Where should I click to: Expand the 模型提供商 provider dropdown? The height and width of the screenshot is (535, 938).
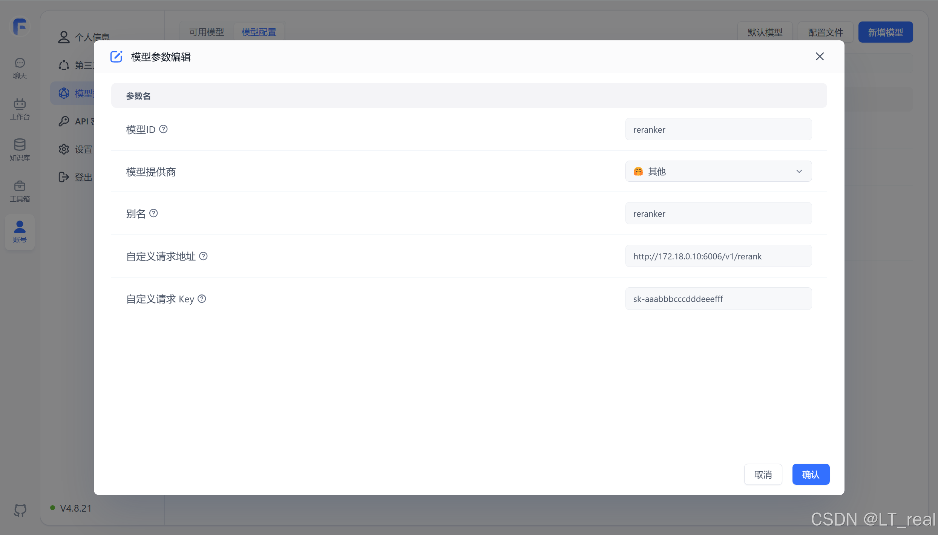coord(718,172)
